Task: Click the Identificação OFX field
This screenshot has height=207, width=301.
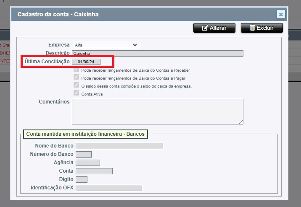Action: [108, 188]
